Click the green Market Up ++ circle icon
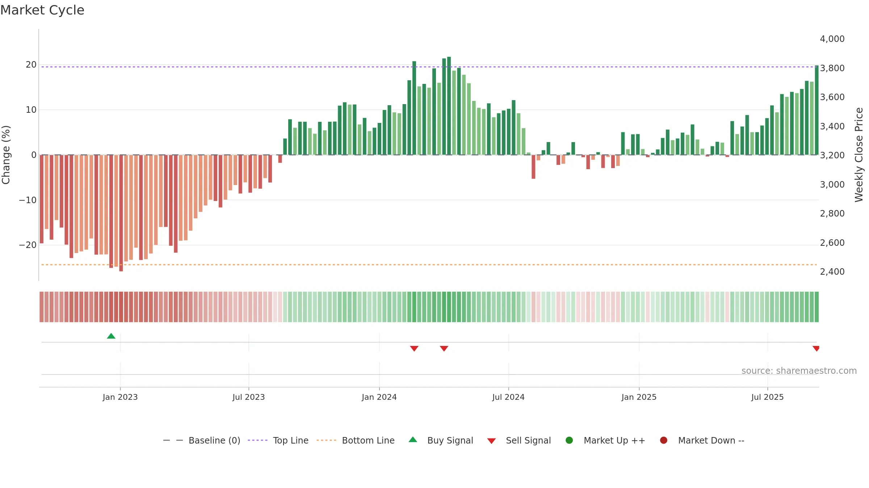The height and width of the screenshot is (488, 869). pyautogui.click(x=569, y=440)
